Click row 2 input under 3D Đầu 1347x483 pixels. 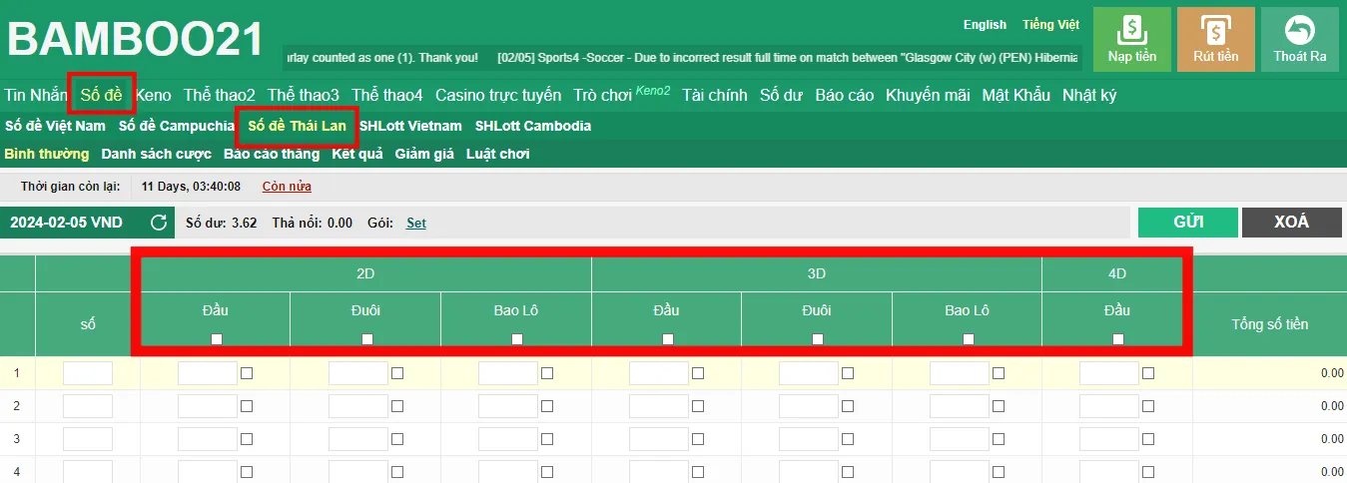pyautogui.click(x=658, y=406)
